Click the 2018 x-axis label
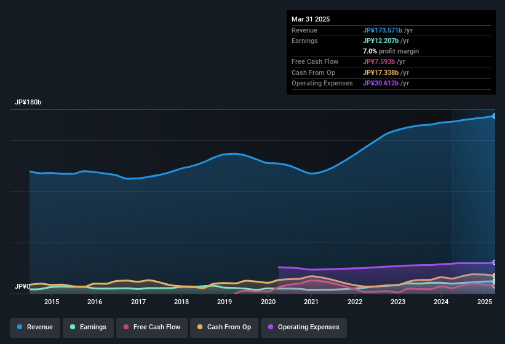The height and width of the screenshot is (344, 505). (181, 302)
